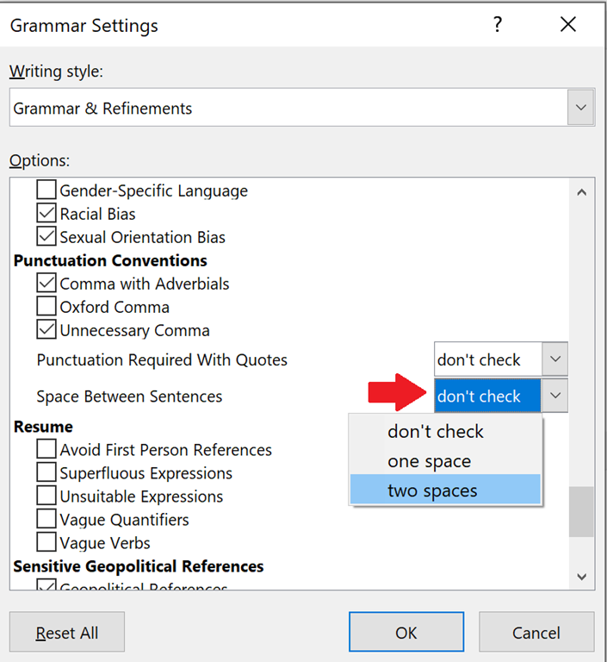Uncheck the Racial Bias checkbox
607x662 pixels.
point(47,214)
